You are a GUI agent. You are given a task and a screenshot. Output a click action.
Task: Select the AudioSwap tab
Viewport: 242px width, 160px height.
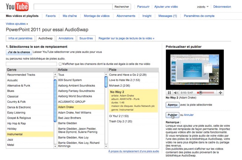pos(45,38)
